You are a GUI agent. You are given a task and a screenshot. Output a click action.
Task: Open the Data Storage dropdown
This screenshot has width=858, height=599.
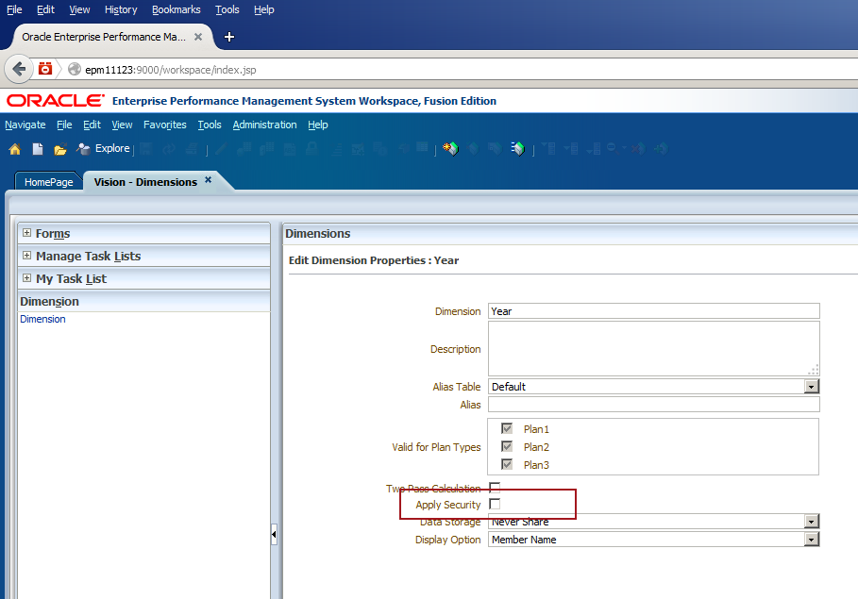point(812,522)
